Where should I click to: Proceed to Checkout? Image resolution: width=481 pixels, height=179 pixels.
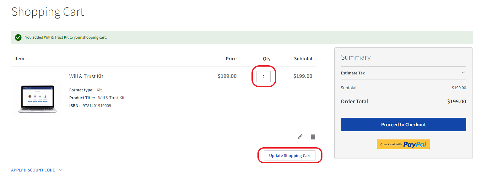(403, 125)
